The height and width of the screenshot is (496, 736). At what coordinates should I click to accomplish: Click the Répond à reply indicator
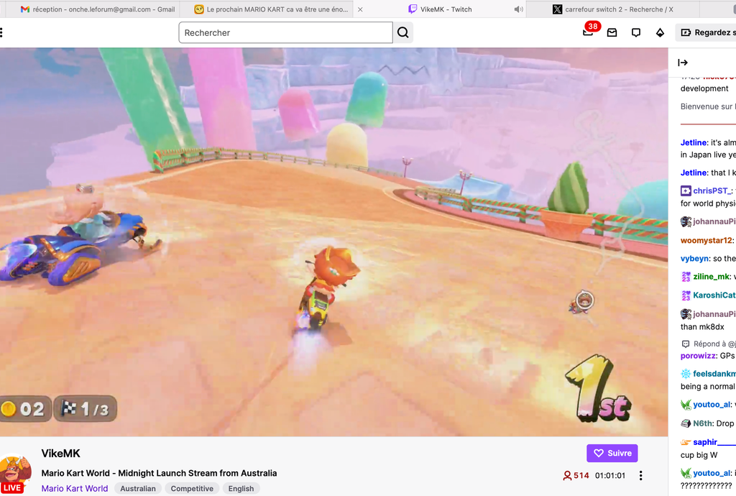click(x=709, y=344)
